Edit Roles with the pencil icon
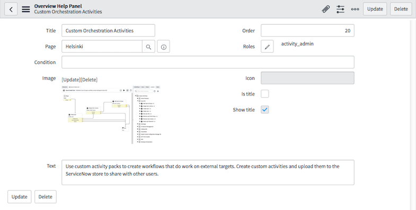The height and width of the screenshot is (210, 416). click(267, 46)
